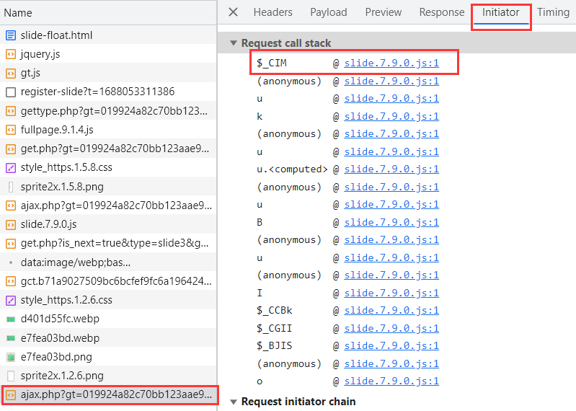Screen dimensions: 576x411
Task: Switch to the Headers tab
Action: [273, 12]
